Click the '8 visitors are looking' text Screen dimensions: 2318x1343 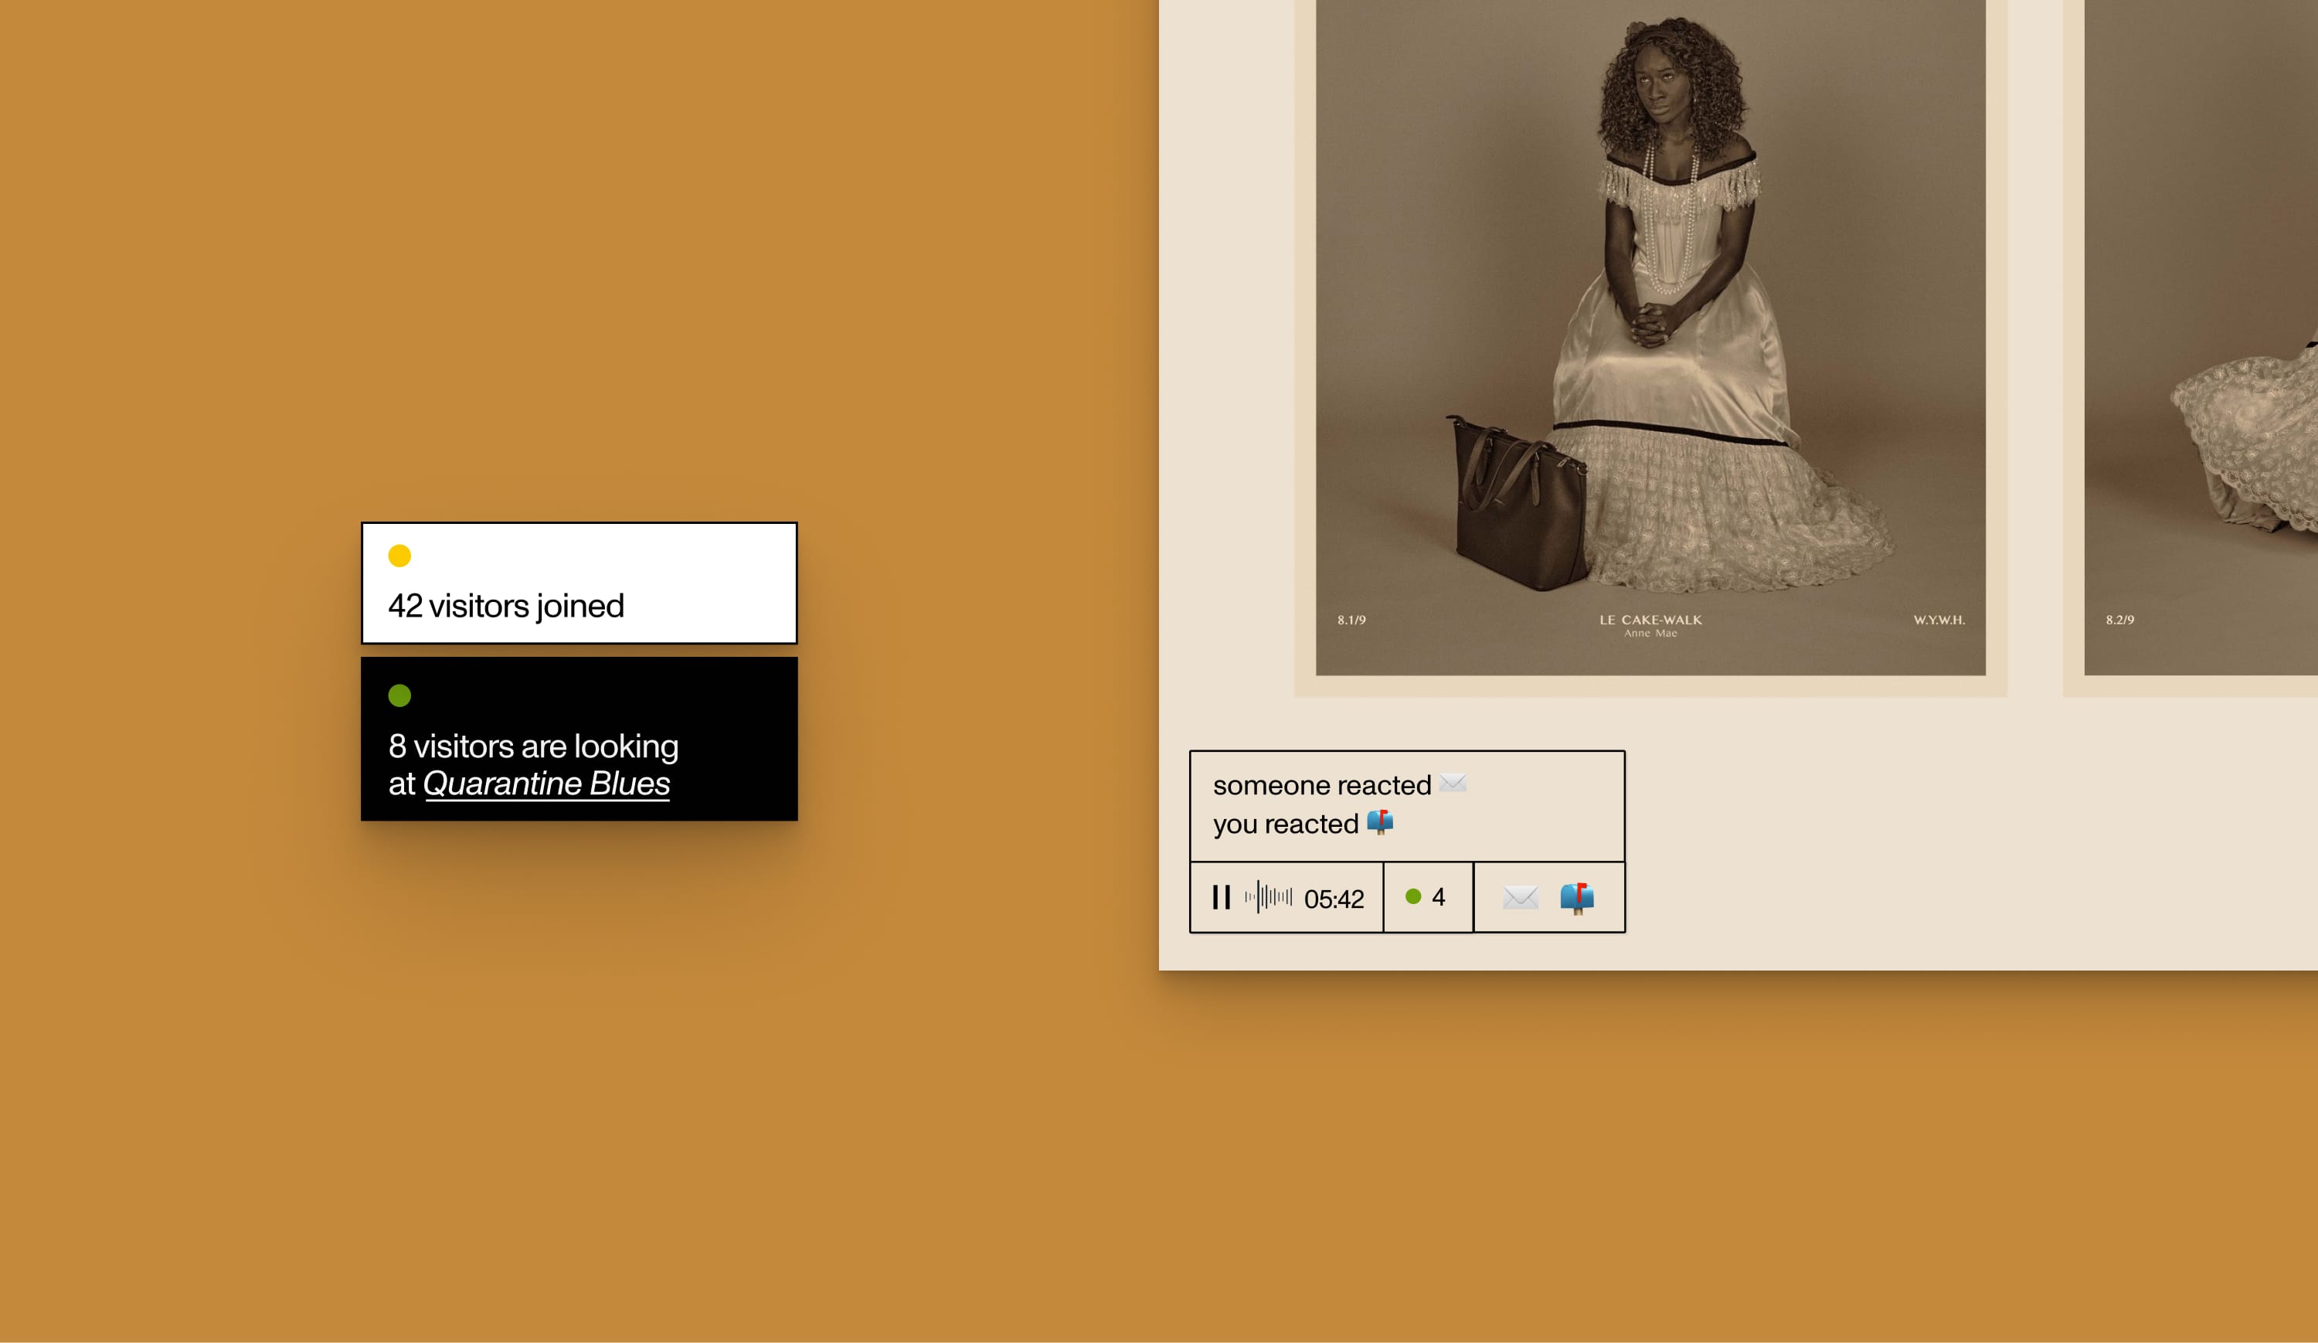click(x=533, y=746)
